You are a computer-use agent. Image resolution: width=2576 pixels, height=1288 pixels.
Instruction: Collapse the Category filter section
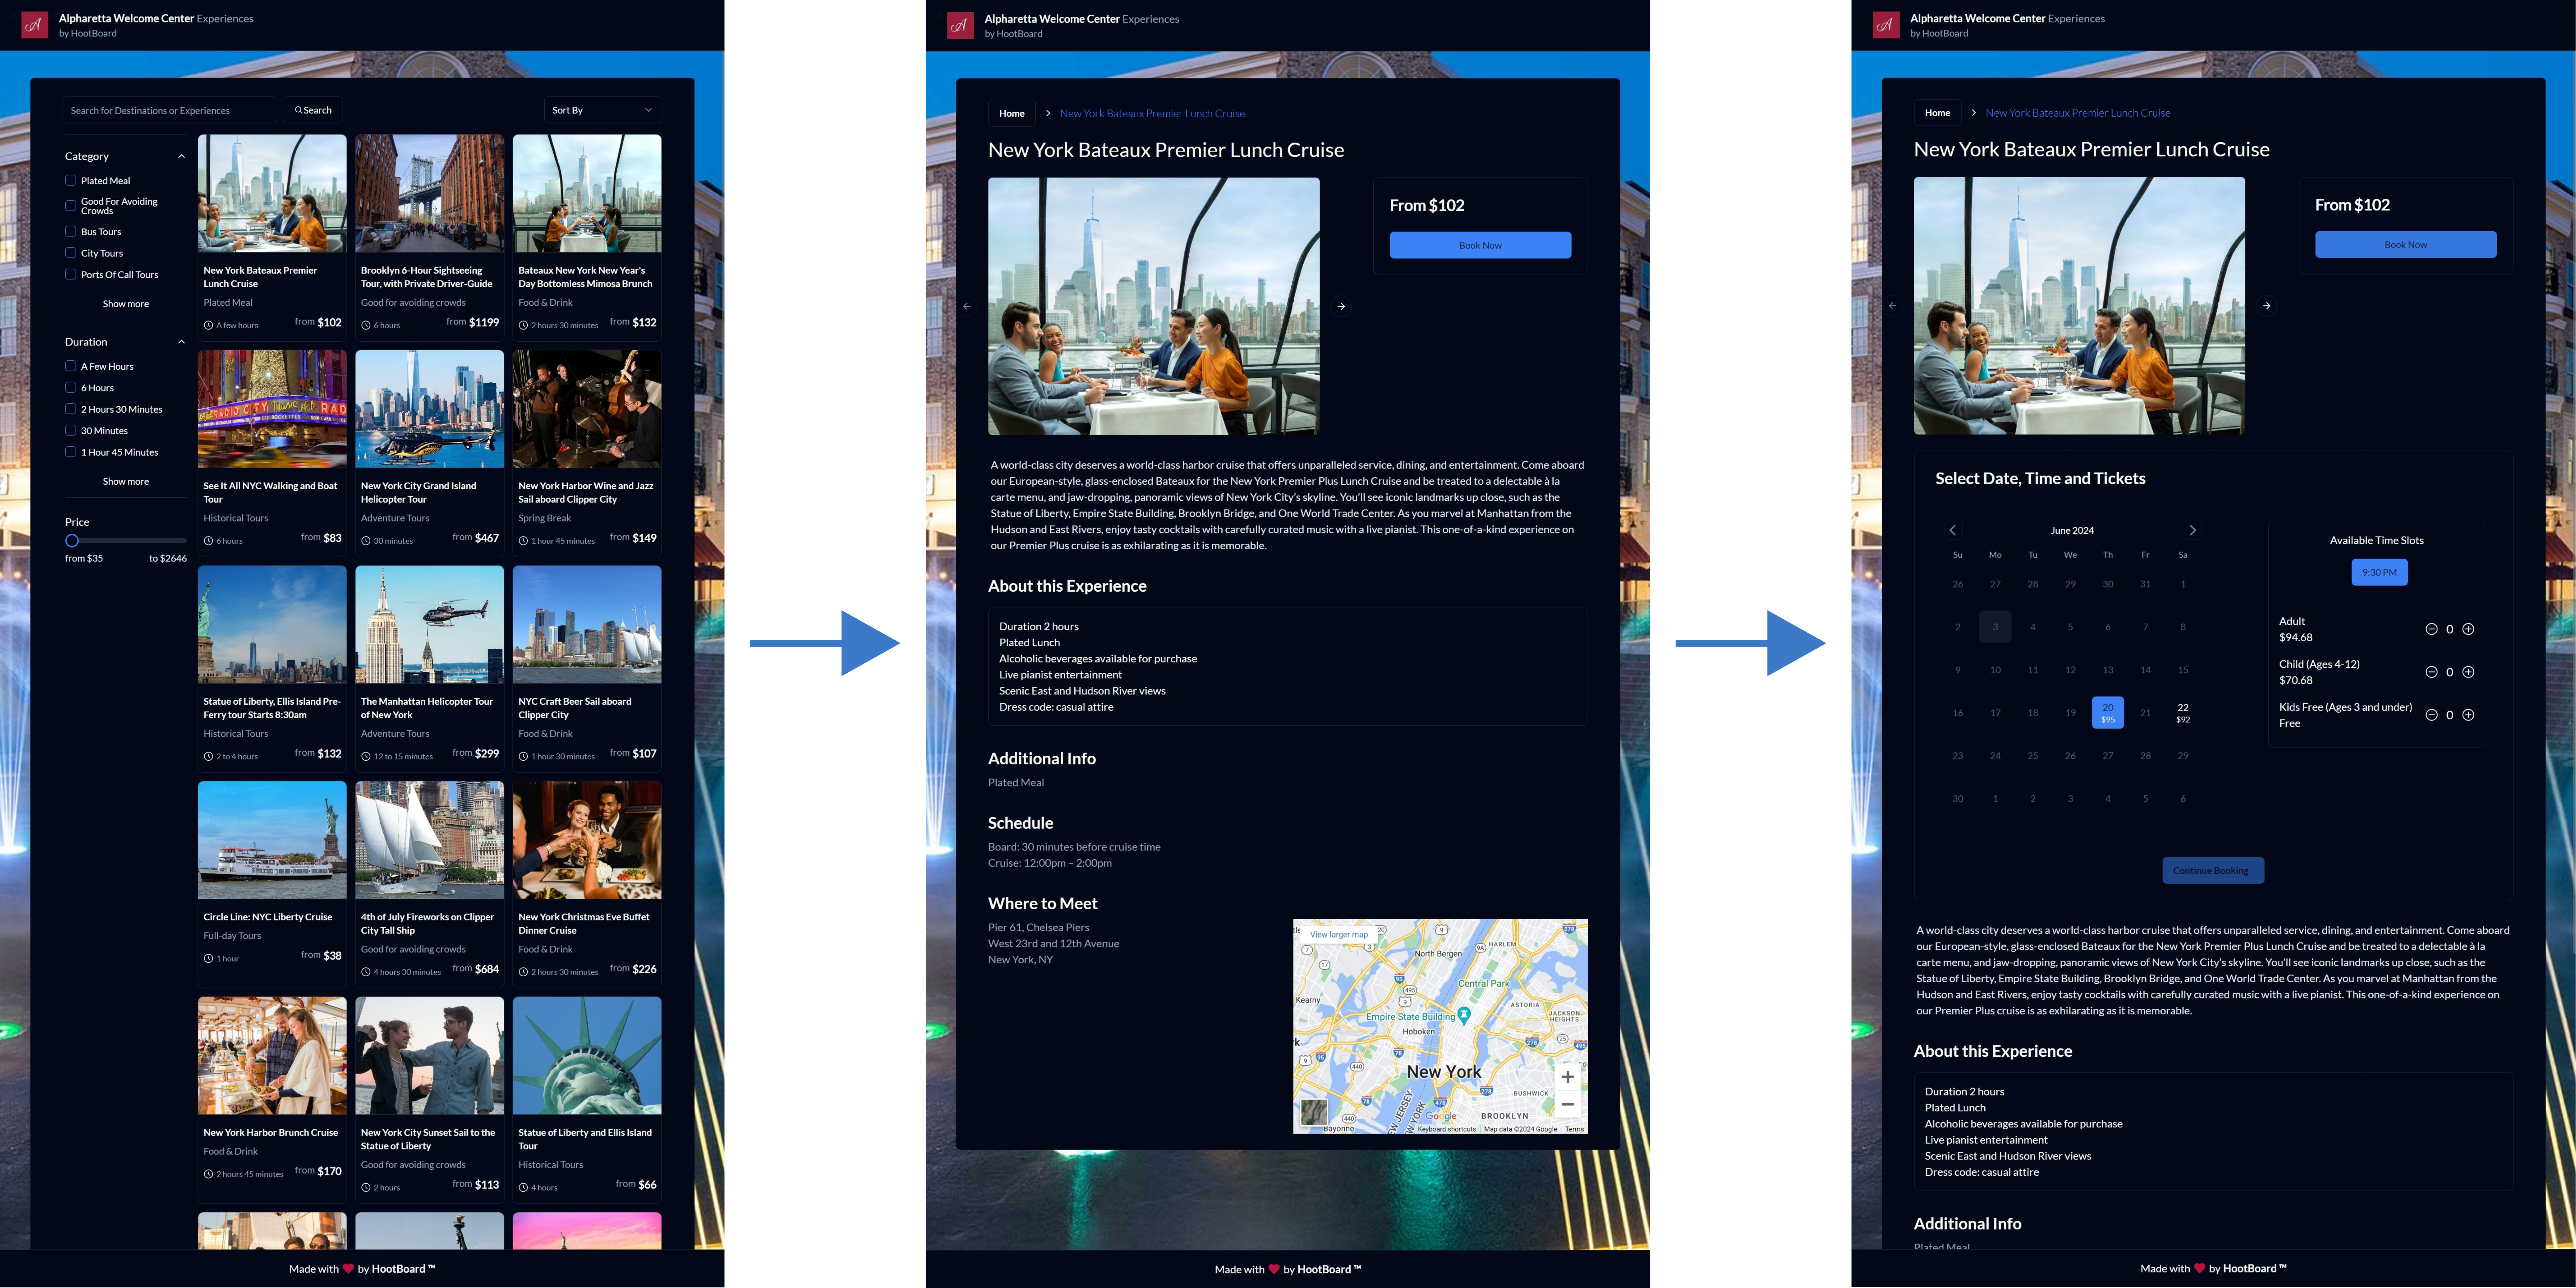tap(181, 156)
